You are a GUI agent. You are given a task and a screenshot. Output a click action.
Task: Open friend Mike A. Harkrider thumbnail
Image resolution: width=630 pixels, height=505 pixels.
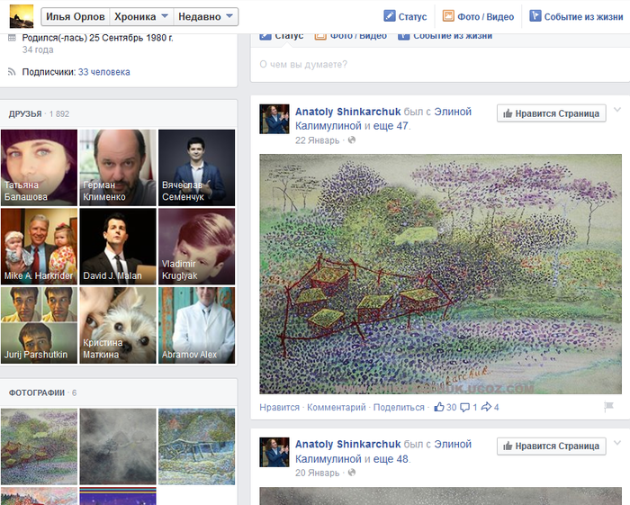(x=39, y=247)
